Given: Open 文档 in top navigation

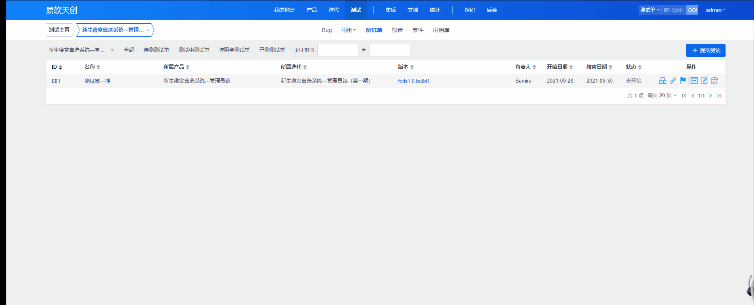Looking at the screenshot, I should 413,10.
